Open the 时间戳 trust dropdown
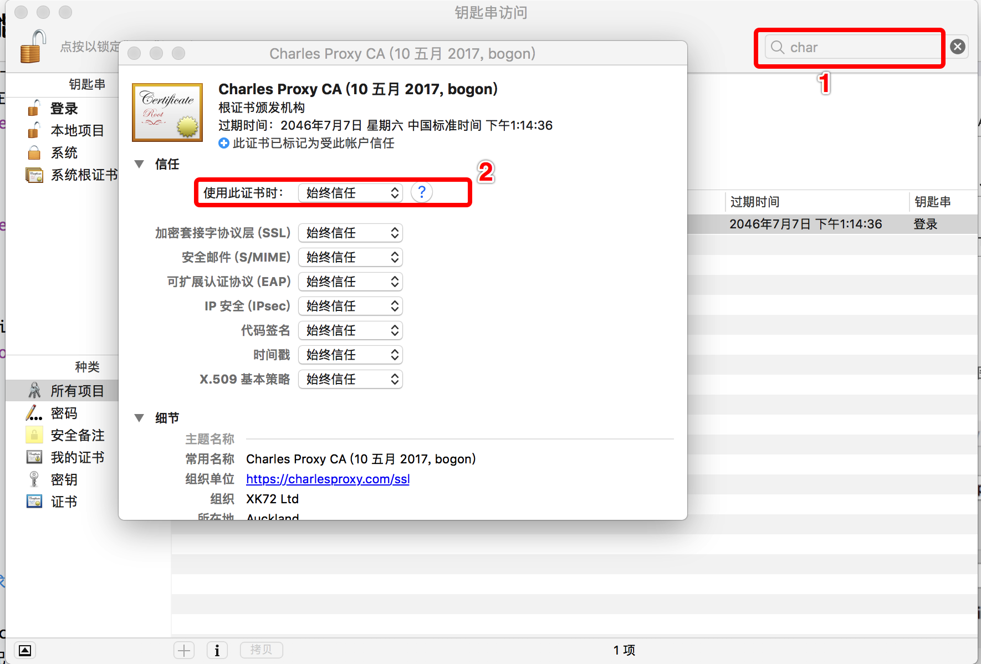The image size is (981, 664). click(x=350, y=355)
